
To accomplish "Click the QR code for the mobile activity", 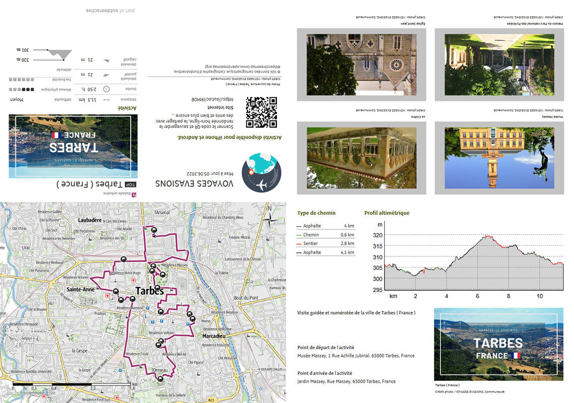I will (x=261, y=112).
